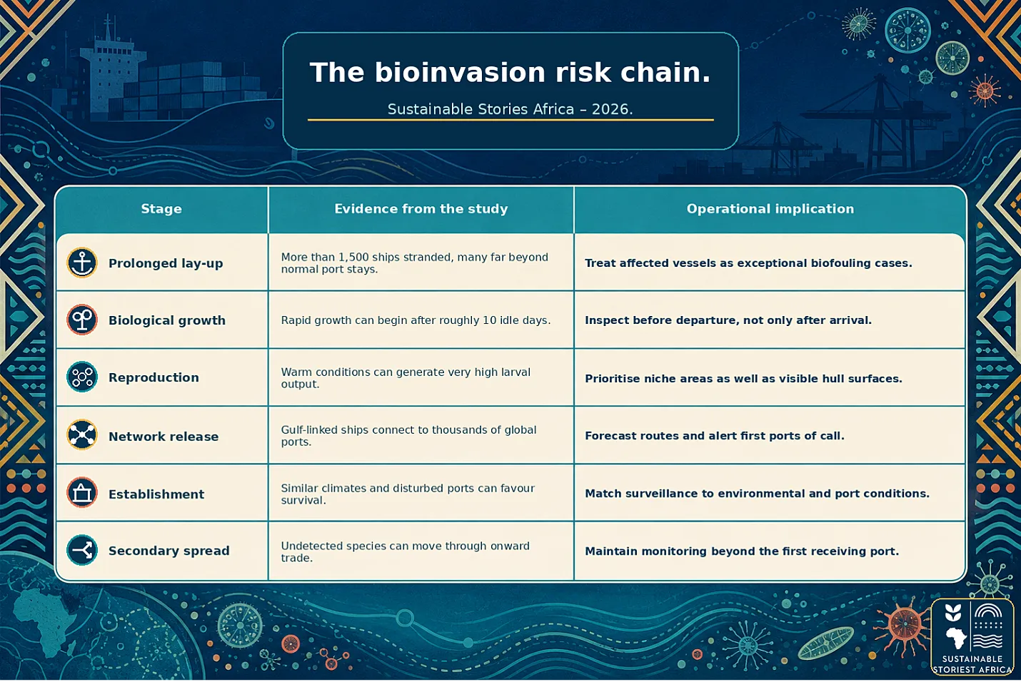The image size is (1021, 682).
Task: Click the bioinvasion risk chain title
Action: point(510,72)
